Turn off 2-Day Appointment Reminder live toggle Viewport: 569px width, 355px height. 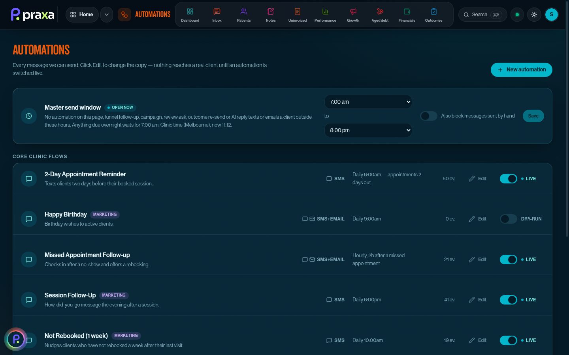pos(509,179)
